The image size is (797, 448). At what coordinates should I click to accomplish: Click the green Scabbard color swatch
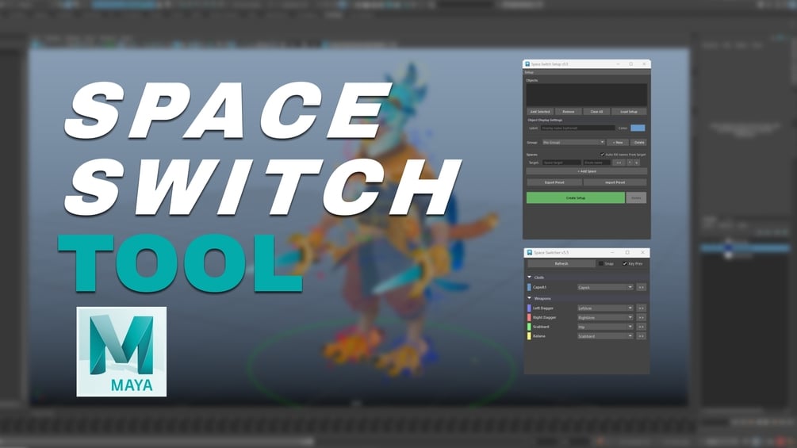pos(529,327)
